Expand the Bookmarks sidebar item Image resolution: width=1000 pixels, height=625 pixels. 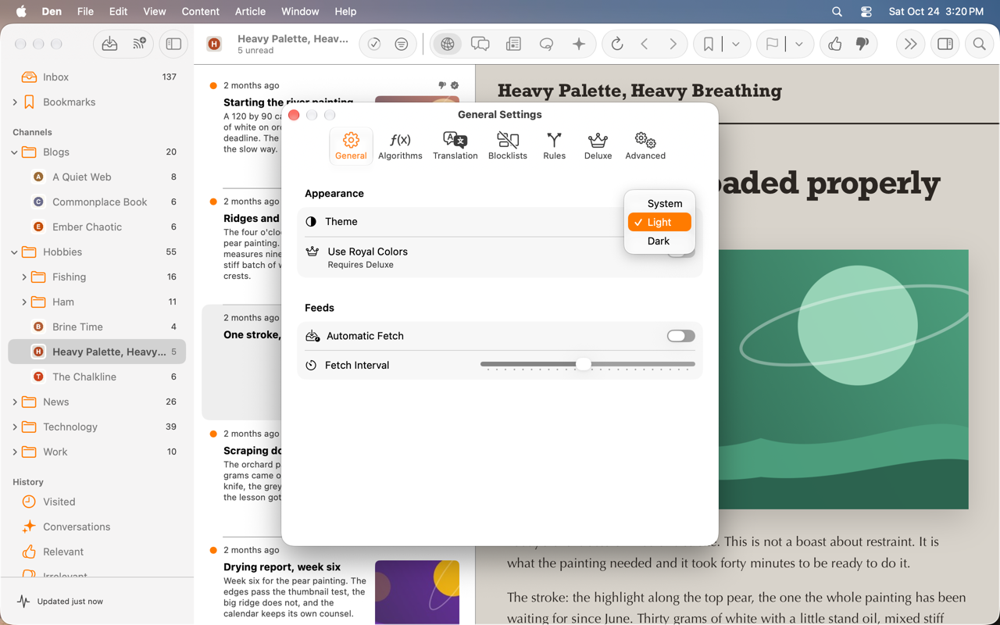pyautogui.click(x=15, y=102)
